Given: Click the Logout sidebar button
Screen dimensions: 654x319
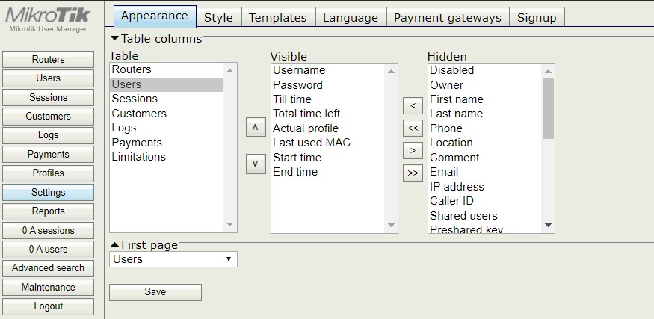Looking at the screenshot, I should click(x=49, y=306).
